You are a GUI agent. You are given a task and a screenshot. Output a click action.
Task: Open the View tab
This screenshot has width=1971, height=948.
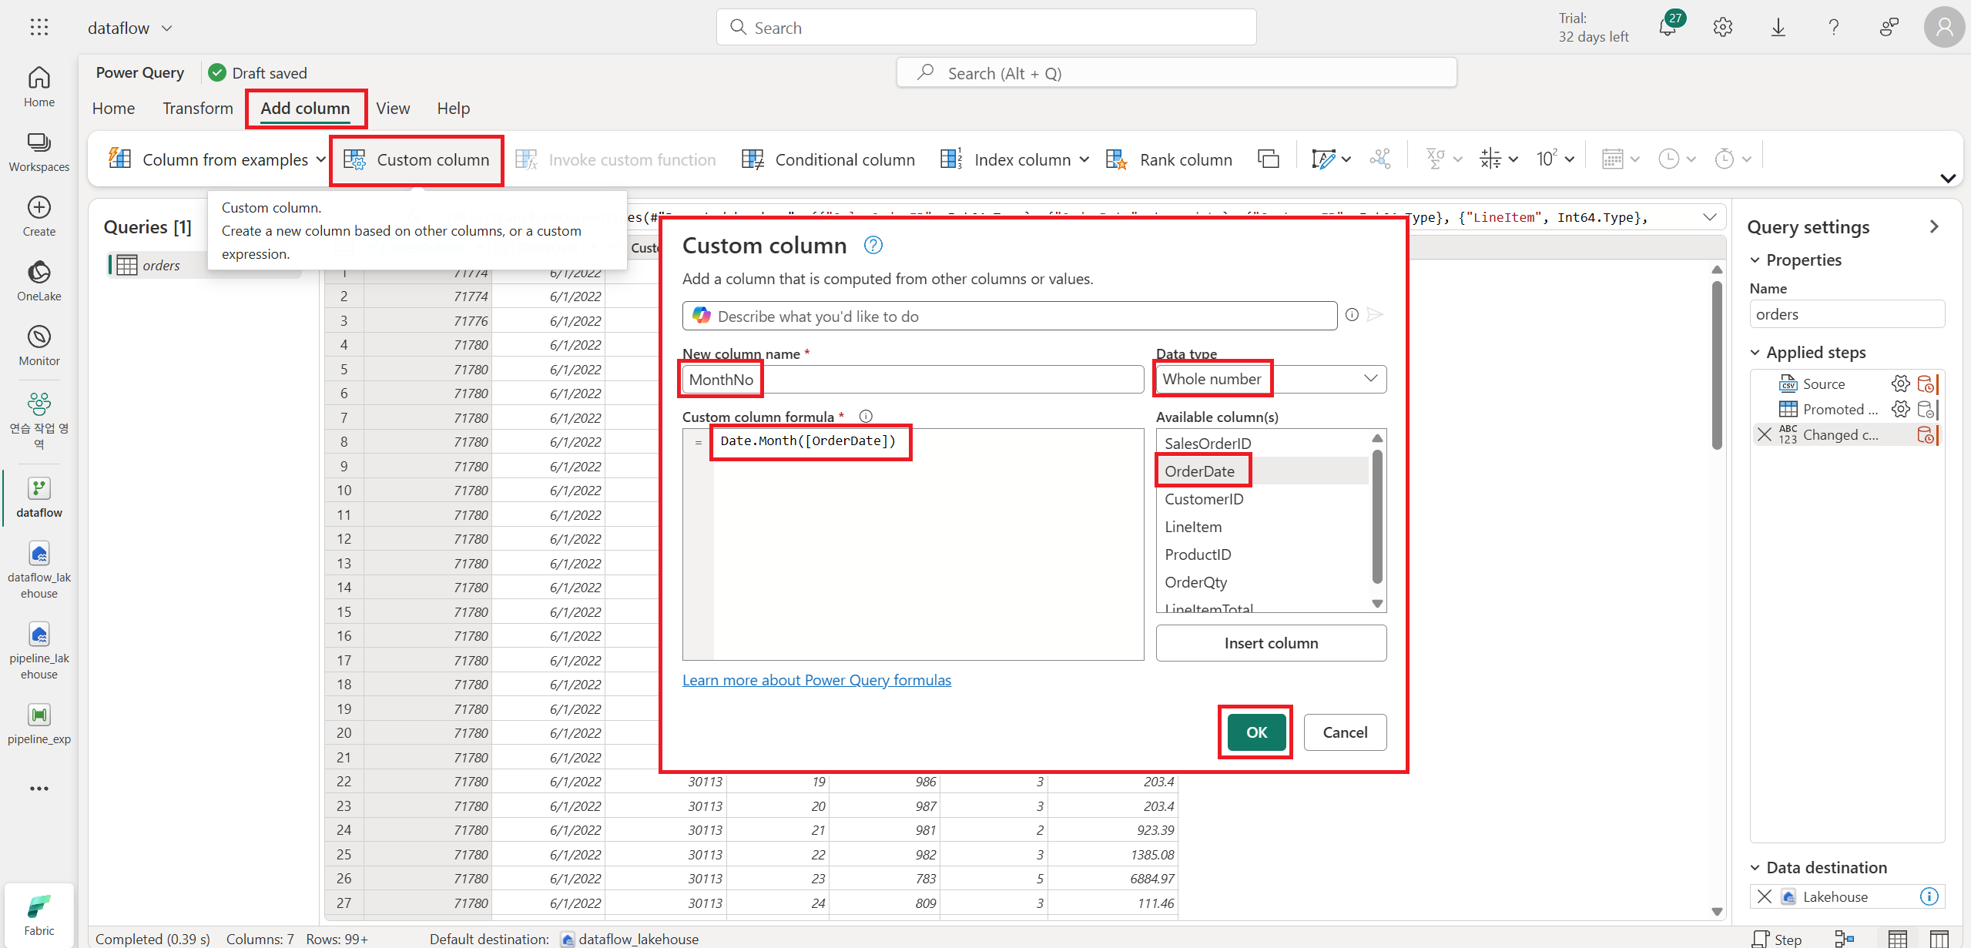[393, 109]
